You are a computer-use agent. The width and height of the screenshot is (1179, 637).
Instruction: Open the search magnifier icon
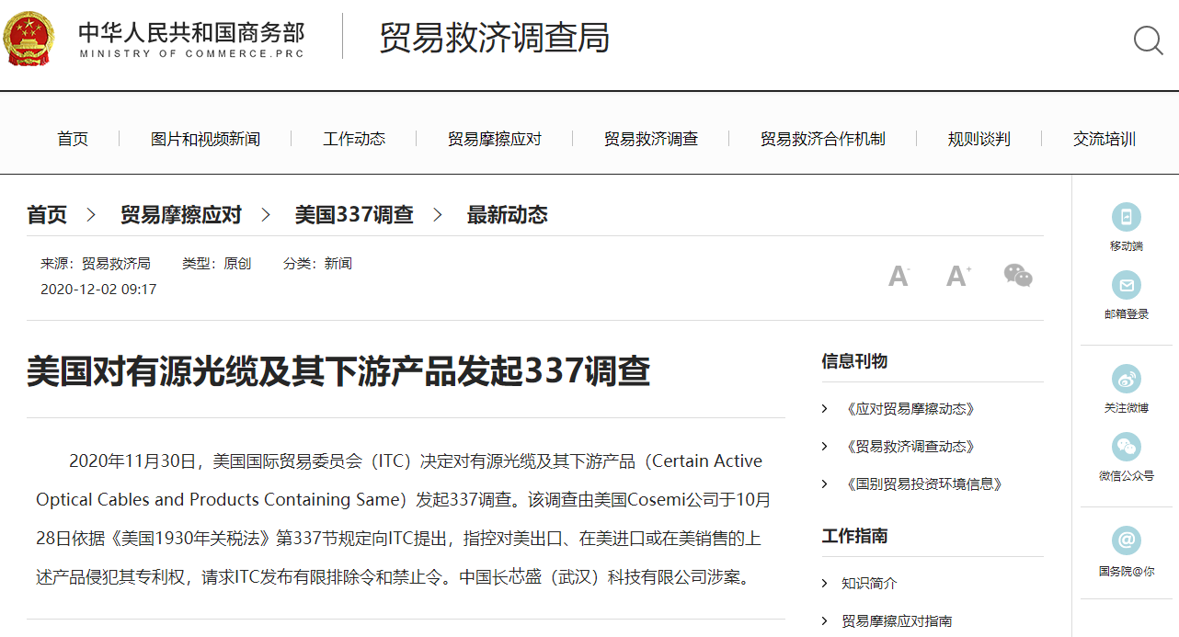[1148, 40]
